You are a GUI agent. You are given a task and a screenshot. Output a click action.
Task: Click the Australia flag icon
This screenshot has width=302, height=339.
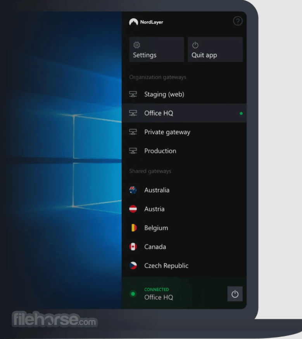(x=133, y=190)
